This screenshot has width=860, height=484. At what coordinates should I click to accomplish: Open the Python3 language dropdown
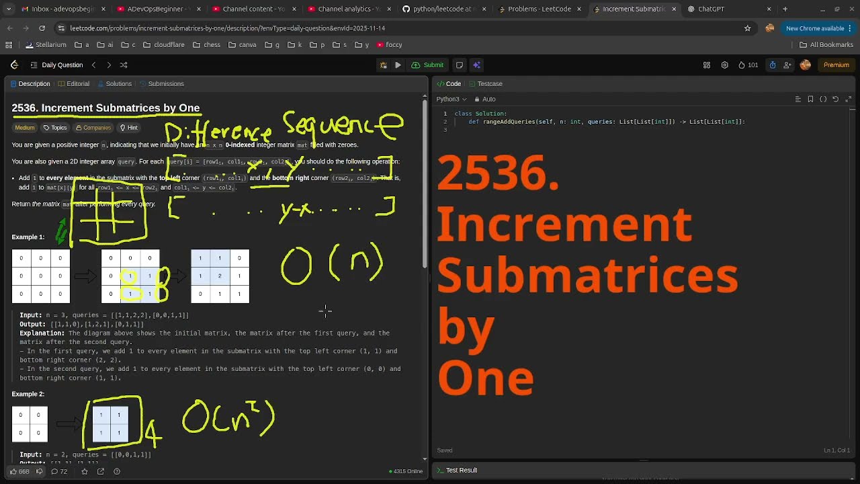pos(451,99)
